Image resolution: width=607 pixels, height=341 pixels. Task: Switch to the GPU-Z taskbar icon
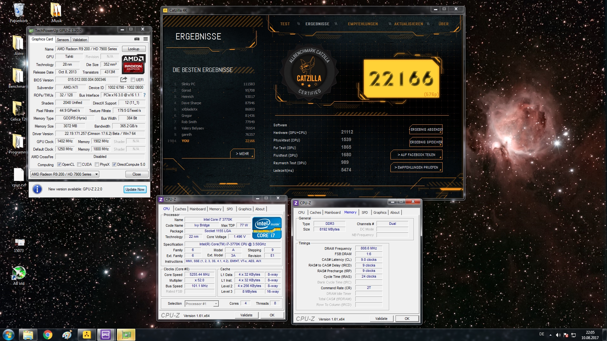pyautogui.click(x=126, y=335)
